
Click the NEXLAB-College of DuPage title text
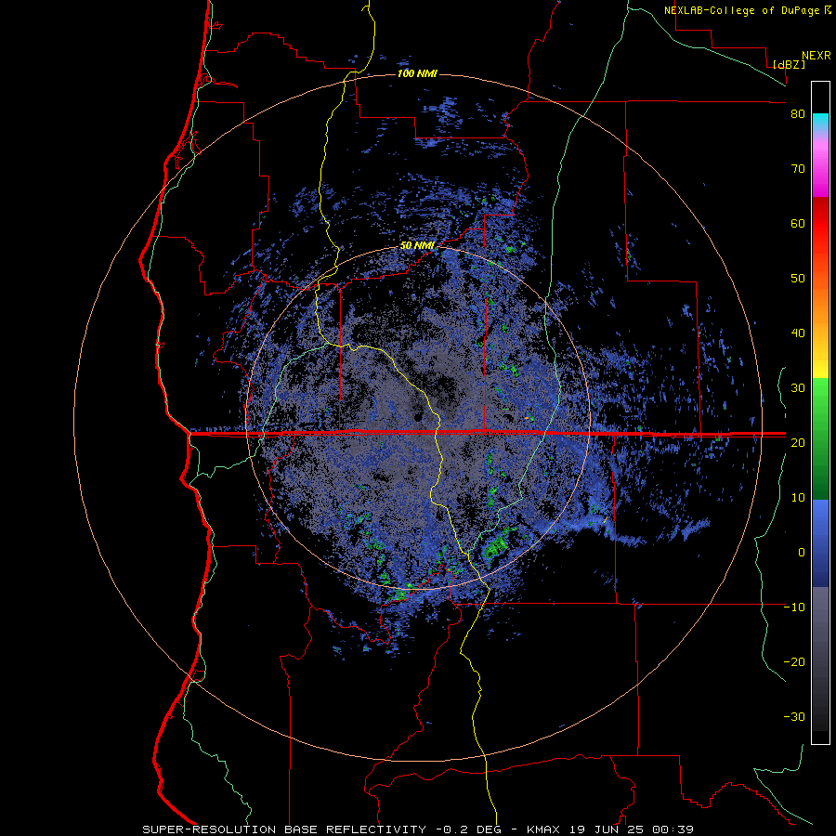pyautogui.click(x=743, y=10)
